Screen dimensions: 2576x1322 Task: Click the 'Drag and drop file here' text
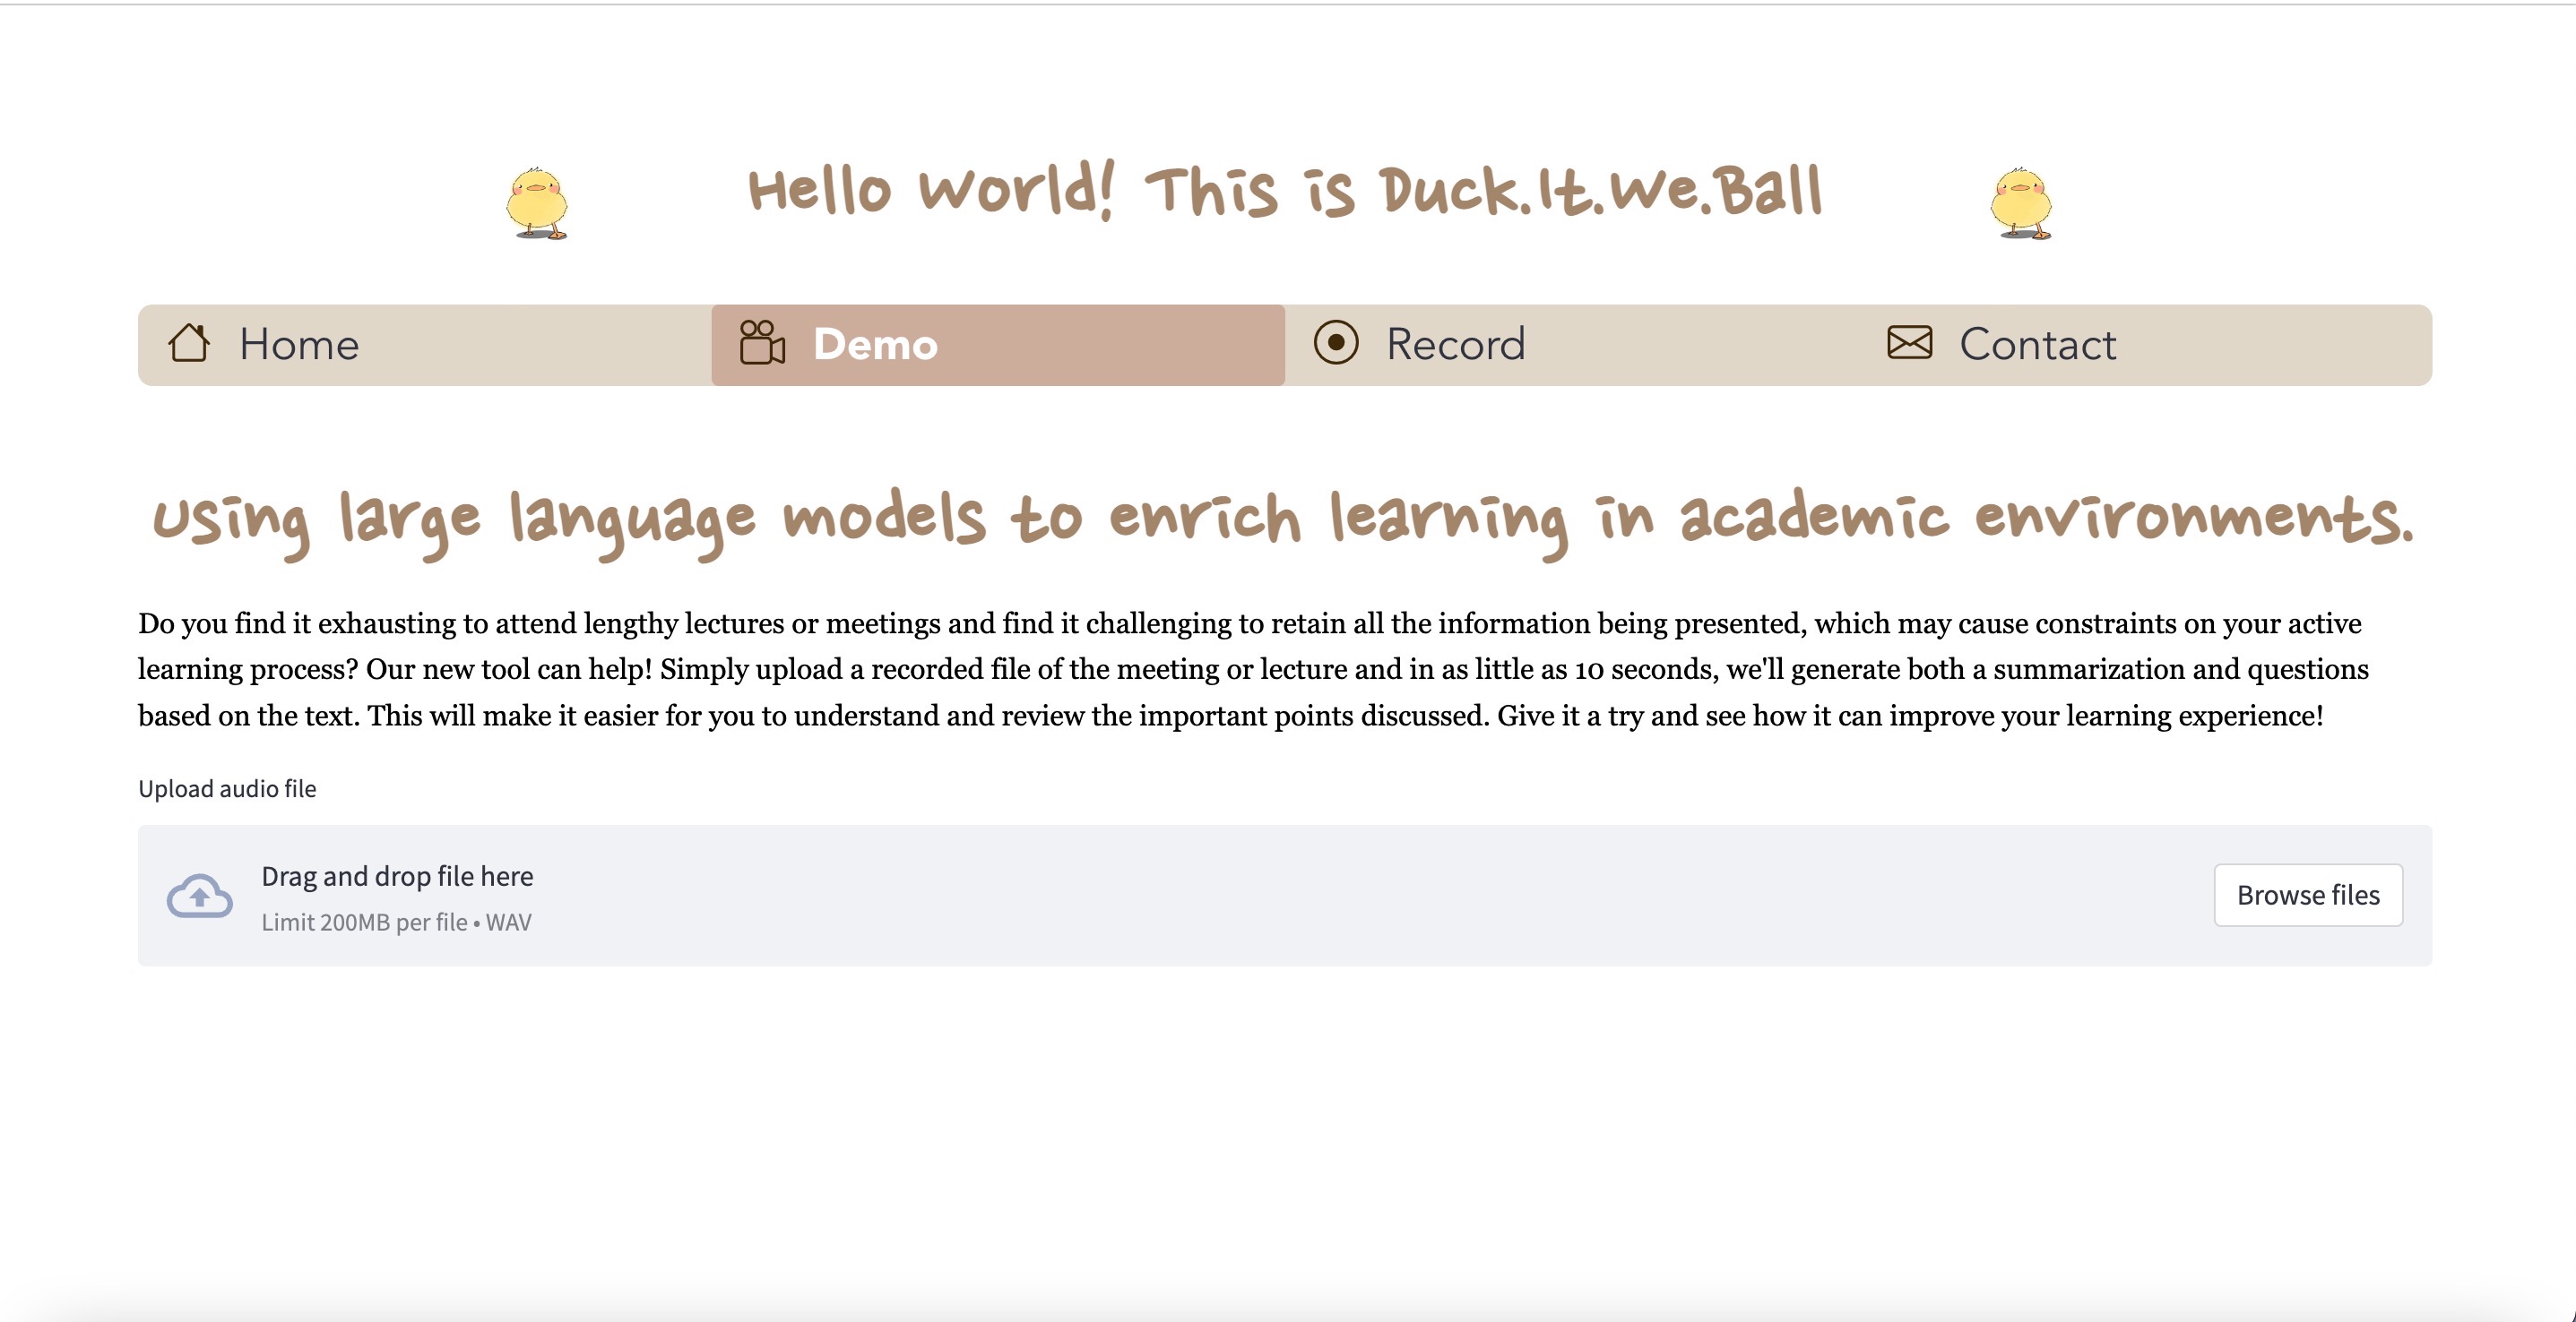[397, 876]
